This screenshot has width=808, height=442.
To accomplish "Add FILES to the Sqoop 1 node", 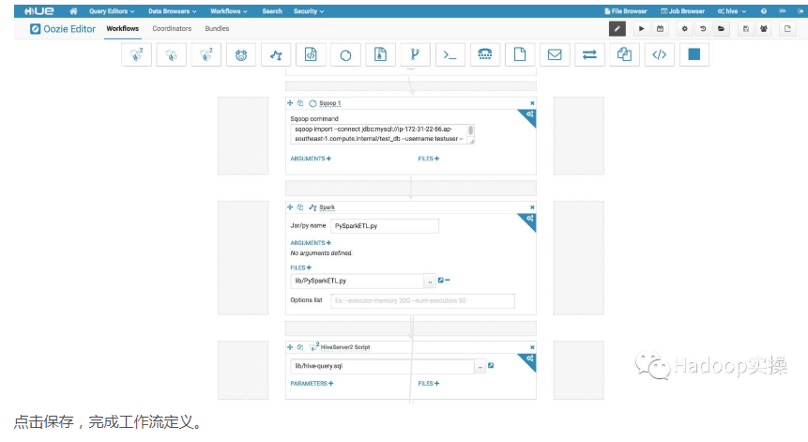I will click(429, 159).
